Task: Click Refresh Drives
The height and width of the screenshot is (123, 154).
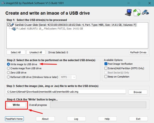Action: [x=138, y=52]
